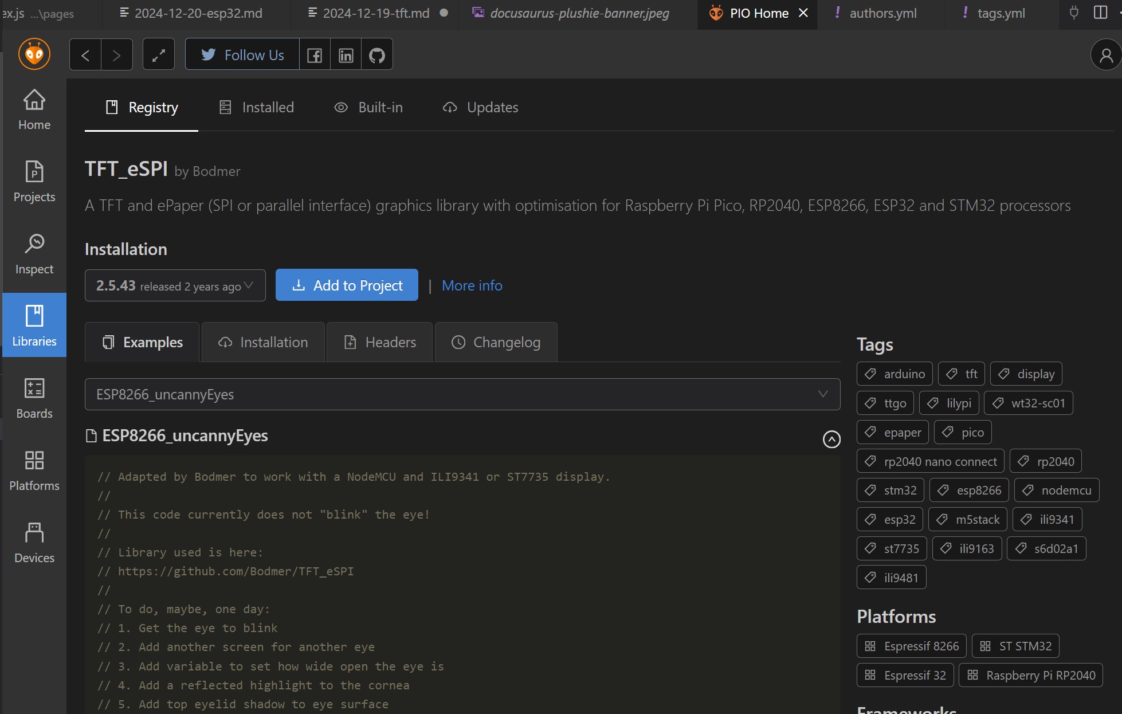Select the esp32 tag
This screenshot has height=714, width=1122.
890,520
